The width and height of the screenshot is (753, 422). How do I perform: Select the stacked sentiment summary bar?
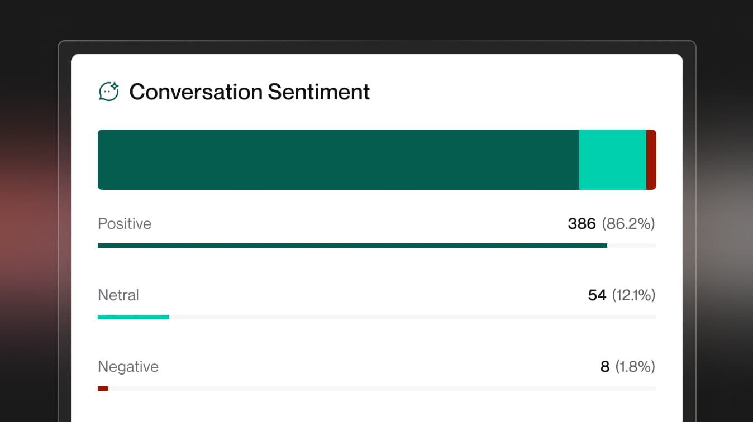(377, 159)
